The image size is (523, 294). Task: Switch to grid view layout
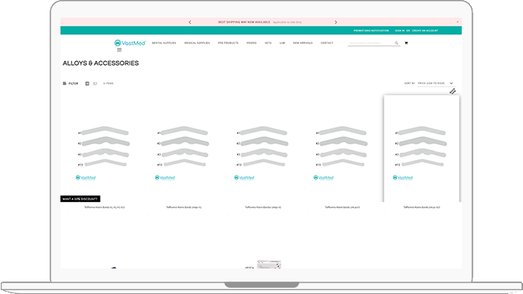click(87, 84)
